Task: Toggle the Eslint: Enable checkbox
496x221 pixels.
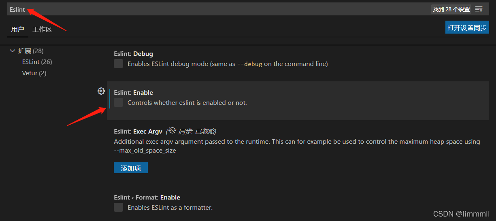Action: tap(118, 102)
